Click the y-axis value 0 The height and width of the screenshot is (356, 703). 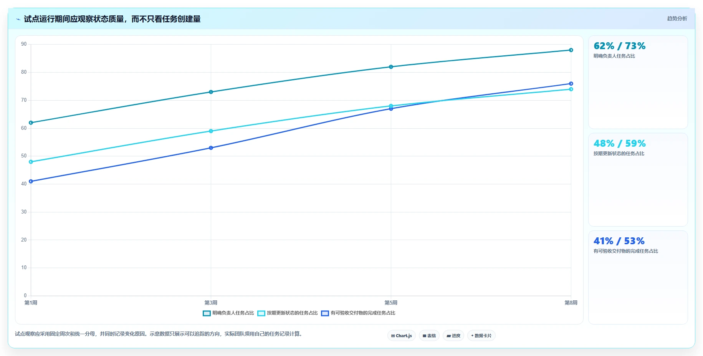[x=25, y=296]
